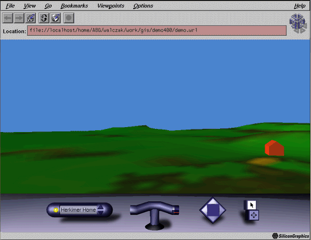Reload the scene with circular arrows icon
311x240 pixels.
(44, 18)
